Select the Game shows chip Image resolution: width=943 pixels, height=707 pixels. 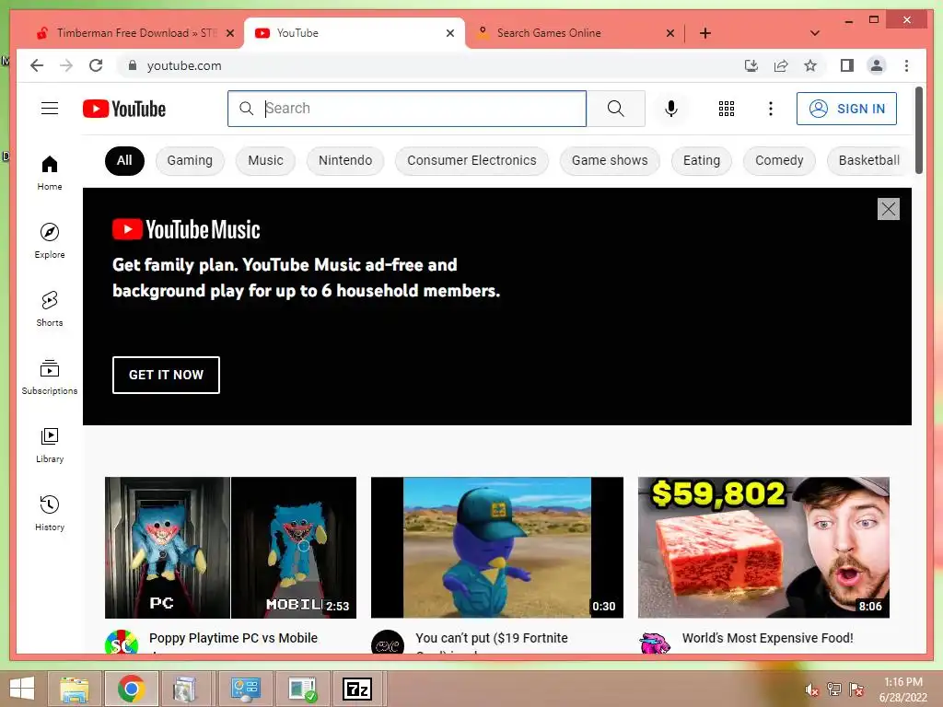[610, 160]
